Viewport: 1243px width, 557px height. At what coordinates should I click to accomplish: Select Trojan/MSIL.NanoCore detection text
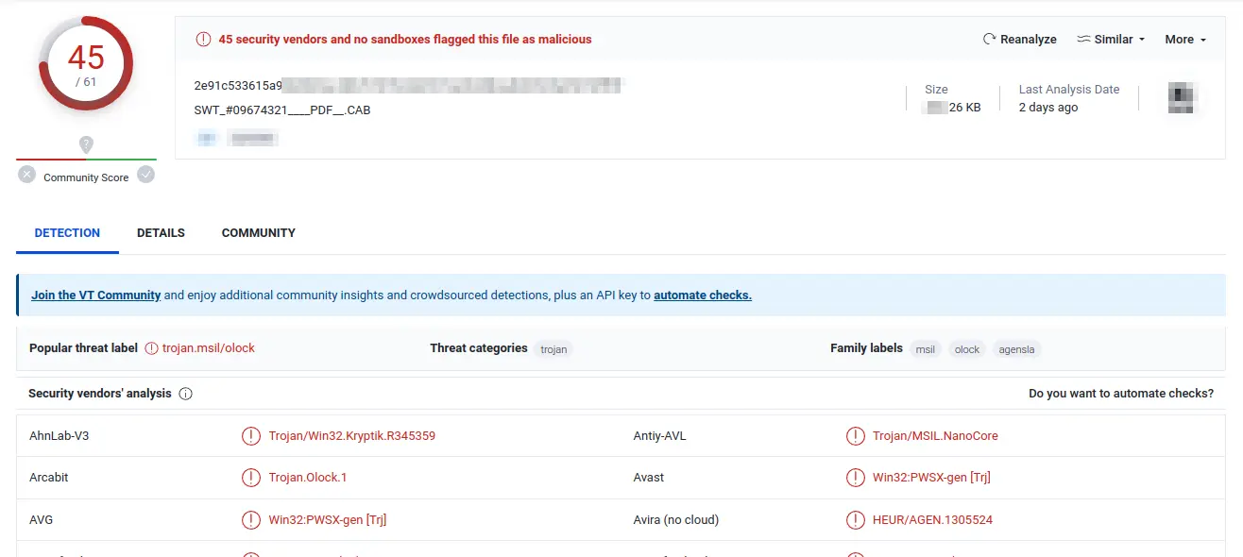935,436
